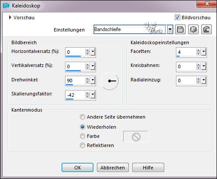Open the Drehwinkel slider dropdown arrow
Viewport: 217px width, 179px height.
(x=93, y=80)
